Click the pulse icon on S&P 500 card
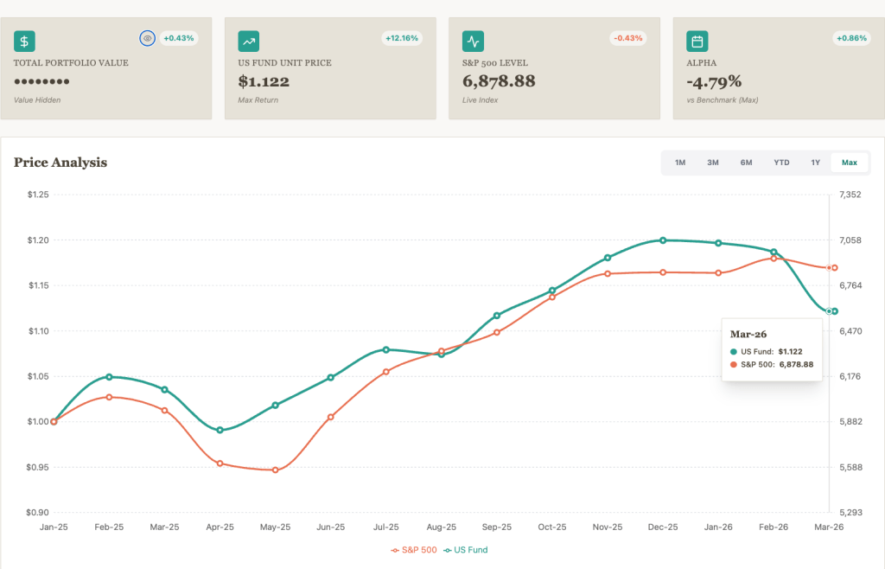 (x=473, y=41)
